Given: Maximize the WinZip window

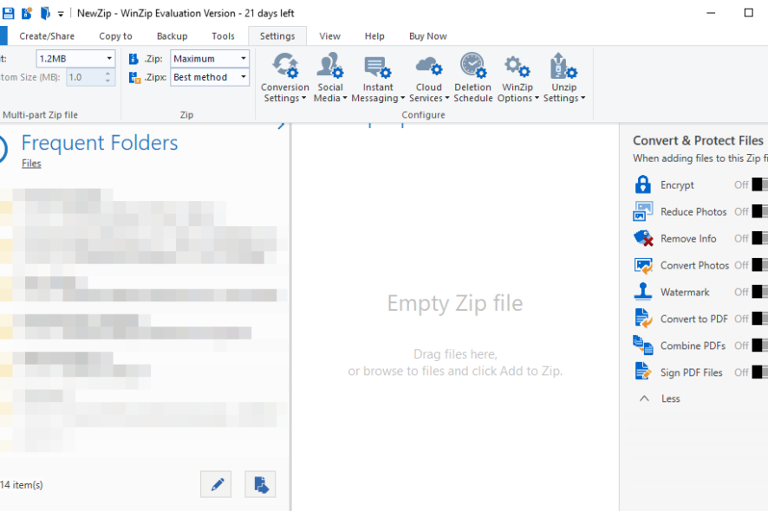Looking at the screenshot, I should [748, 13].
